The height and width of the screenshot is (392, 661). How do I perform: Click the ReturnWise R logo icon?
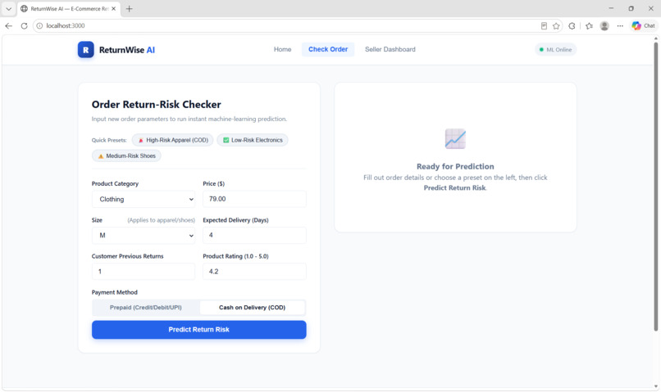click(x=85, y=50)
